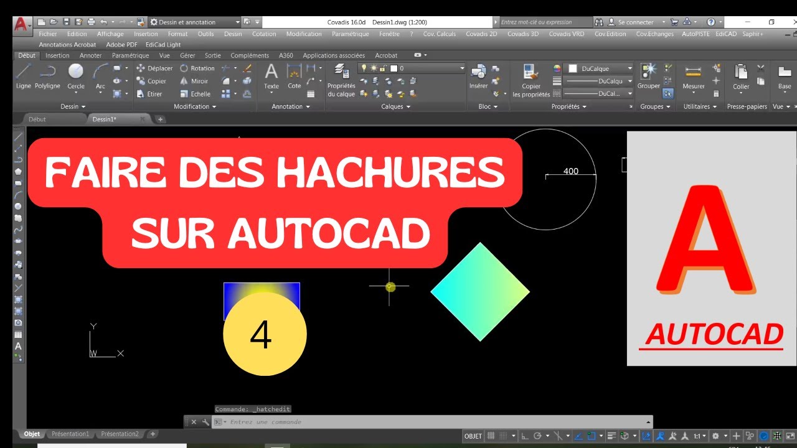The image size is (797, 448).
Task: Toggle ortho mode in status bar
Action: click(524, 436)
